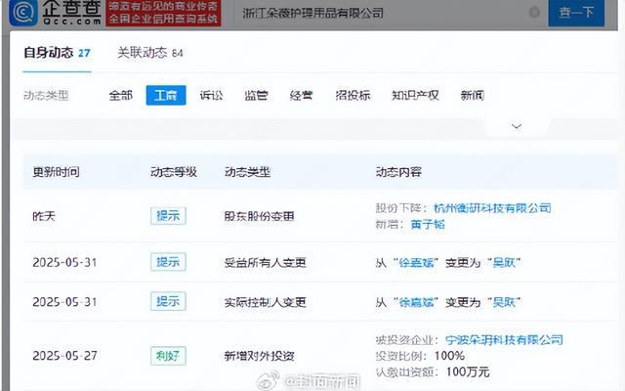
Task: Select the 工商 type filter
Action: (166, 96)
